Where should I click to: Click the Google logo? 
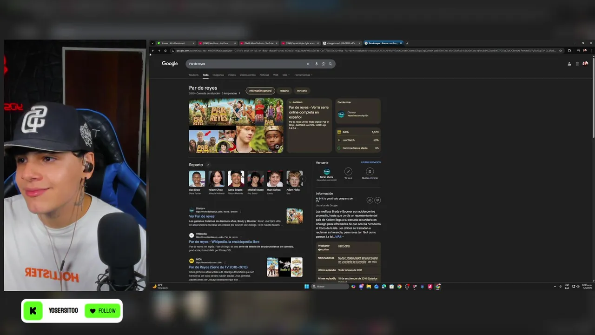click(x=170, y=64)
